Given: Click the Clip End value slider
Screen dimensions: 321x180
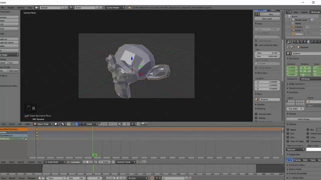Looking at the screenshot, I should point(267,56).
